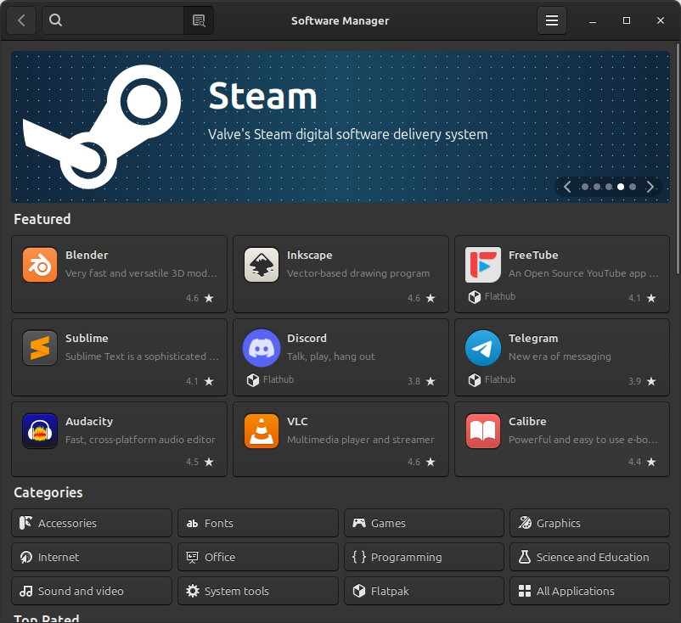681x623 pixels.
Task: Maximize the Software Manager window
Action: (627, 20)
